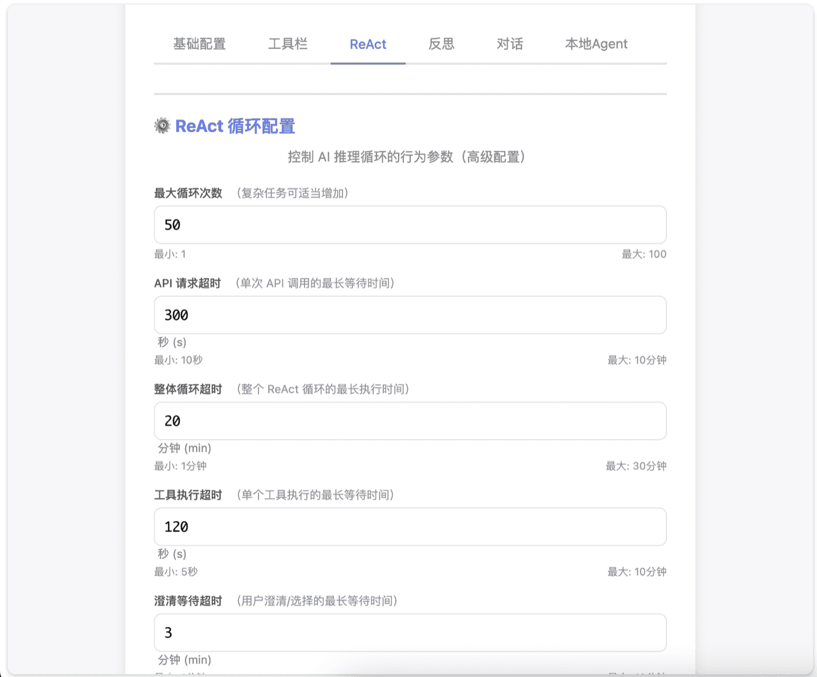The width and height of the screenshot is (817, 677).
Task: Click the API 请求超时 label
Action: (x=187, y=284)
